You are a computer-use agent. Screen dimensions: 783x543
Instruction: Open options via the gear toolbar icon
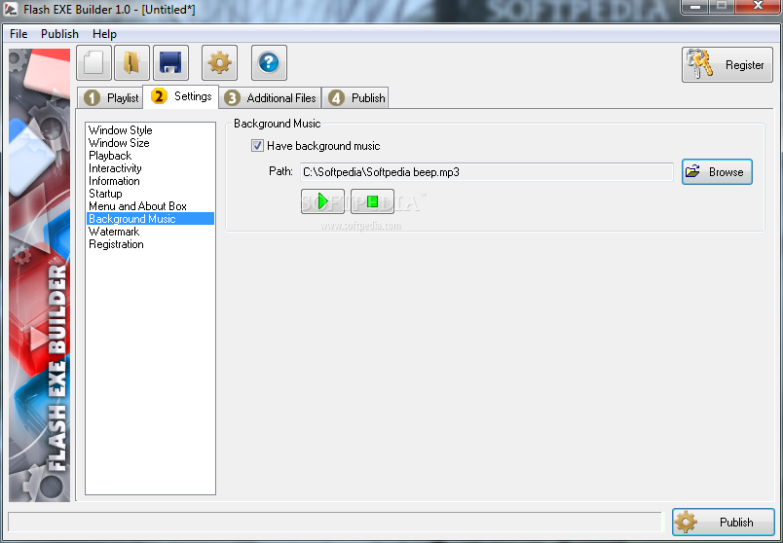(x=220, y=63)
